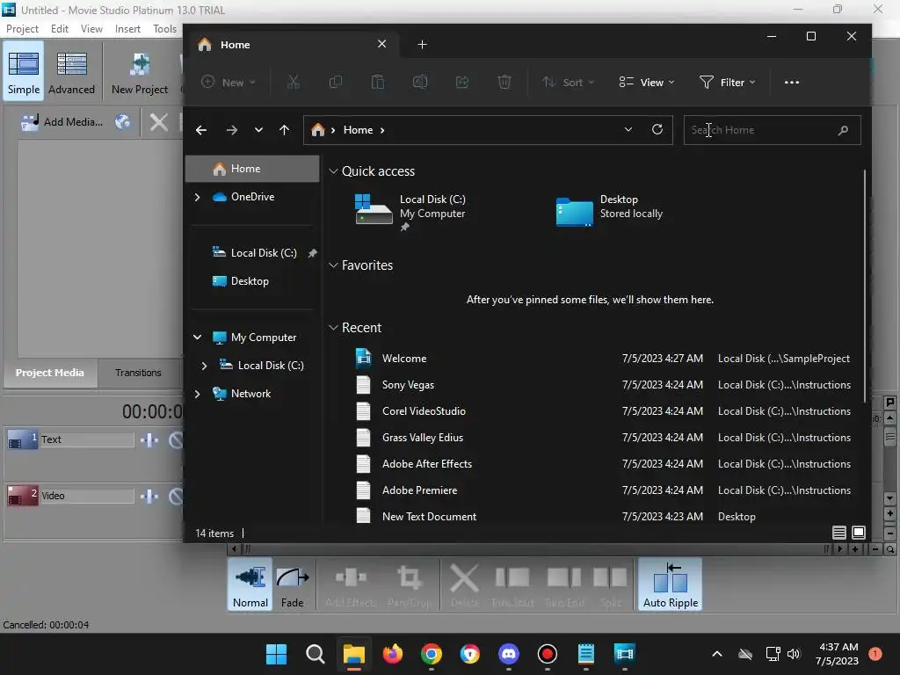The image size is (900, 675).
Task: Click the Get Media from Web globe icon
Action: click(x=122, y=121)
